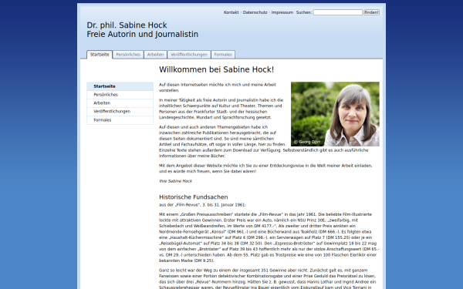Screen dimensions: 463x289
Task: Switch to the Formales tab
Action: [223, 55]
